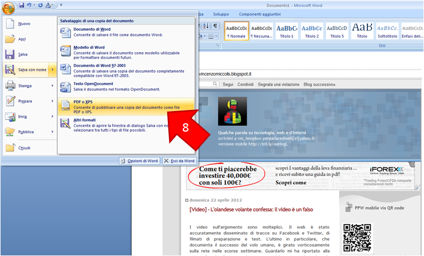Screen dimensions: 424x256
Task: Select 'Documento di Word' title text
Action: 92,29
